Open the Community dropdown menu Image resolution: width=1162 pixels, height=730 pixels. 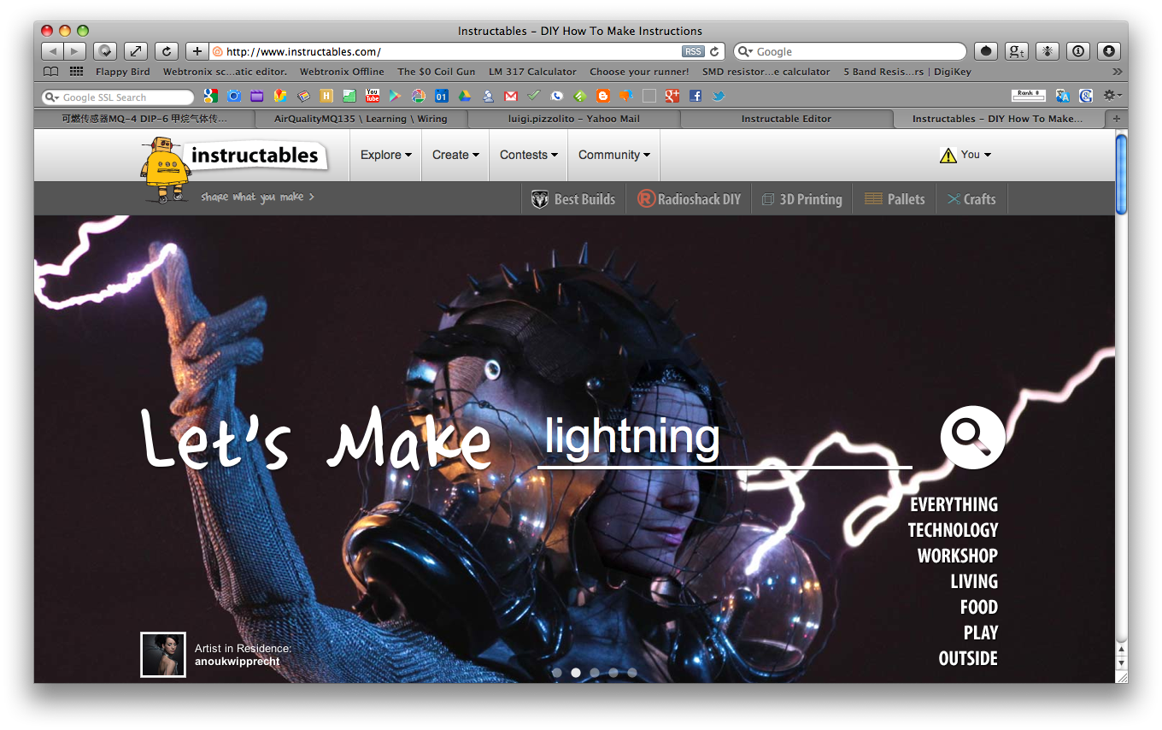pos(614,155)
